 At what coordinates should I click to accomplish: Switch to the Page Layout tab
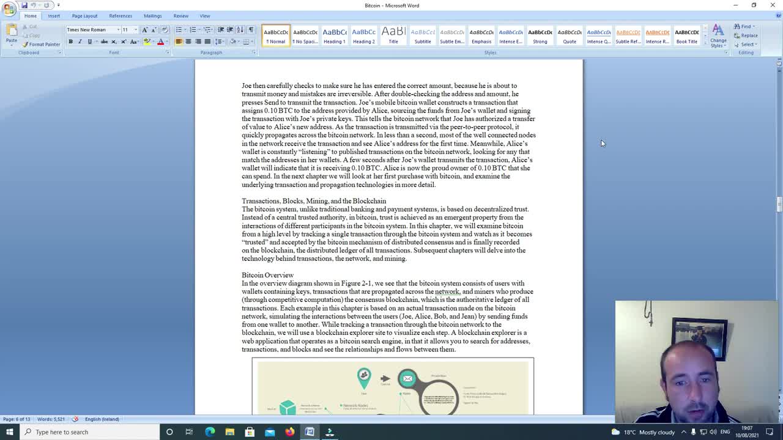click(84, 16)
